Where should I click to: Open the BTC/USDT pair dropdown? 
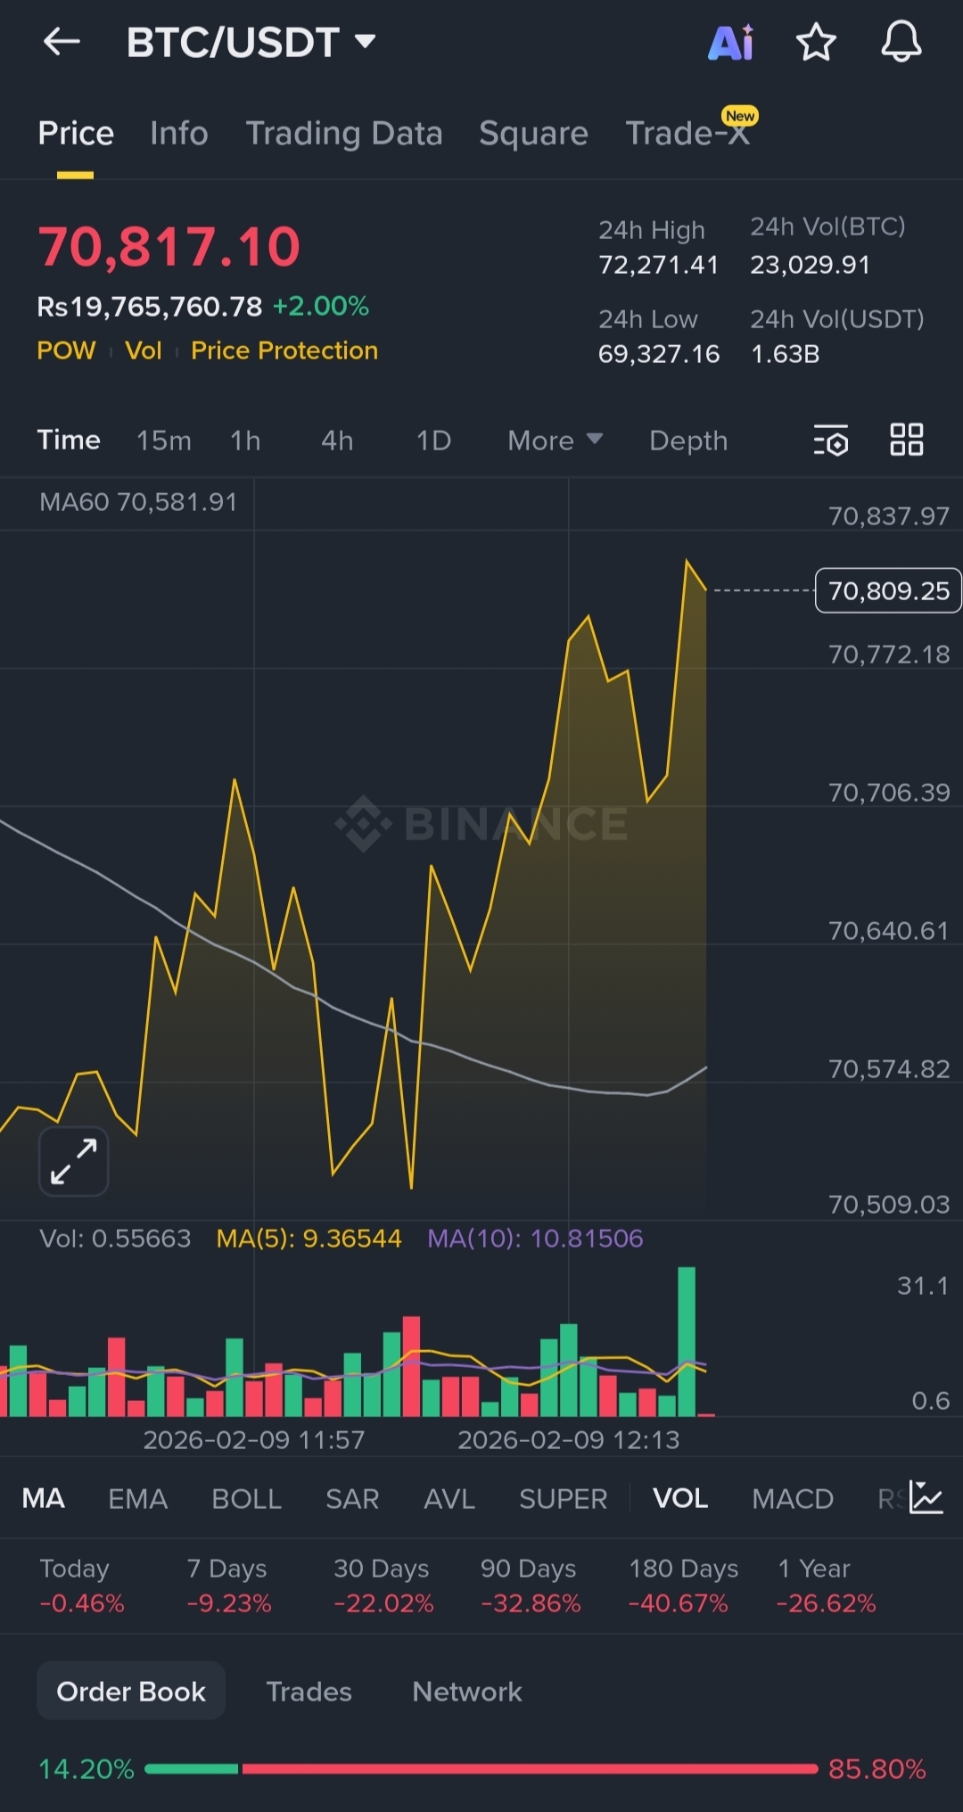click(x=251, y=42)
